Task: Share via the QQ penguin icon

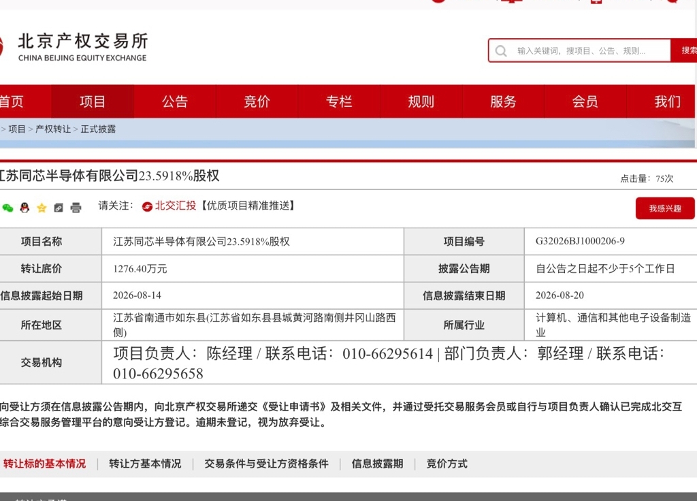Action: click(x=25, y=208)
